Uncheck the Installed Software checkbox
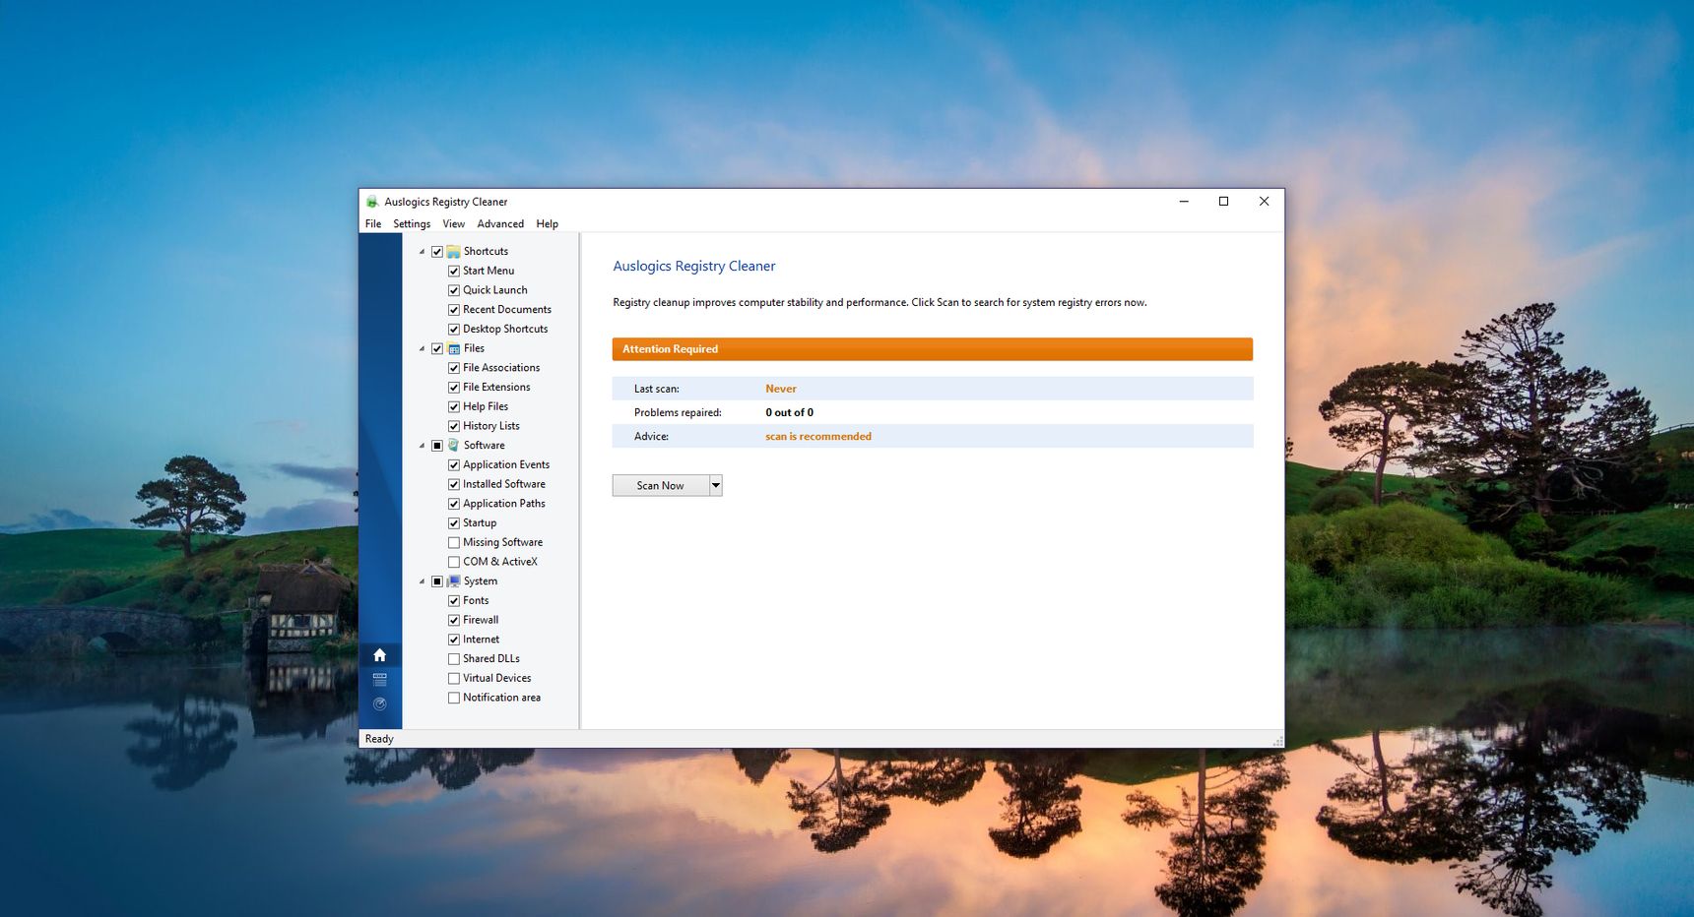 click(x=454, y=485)
